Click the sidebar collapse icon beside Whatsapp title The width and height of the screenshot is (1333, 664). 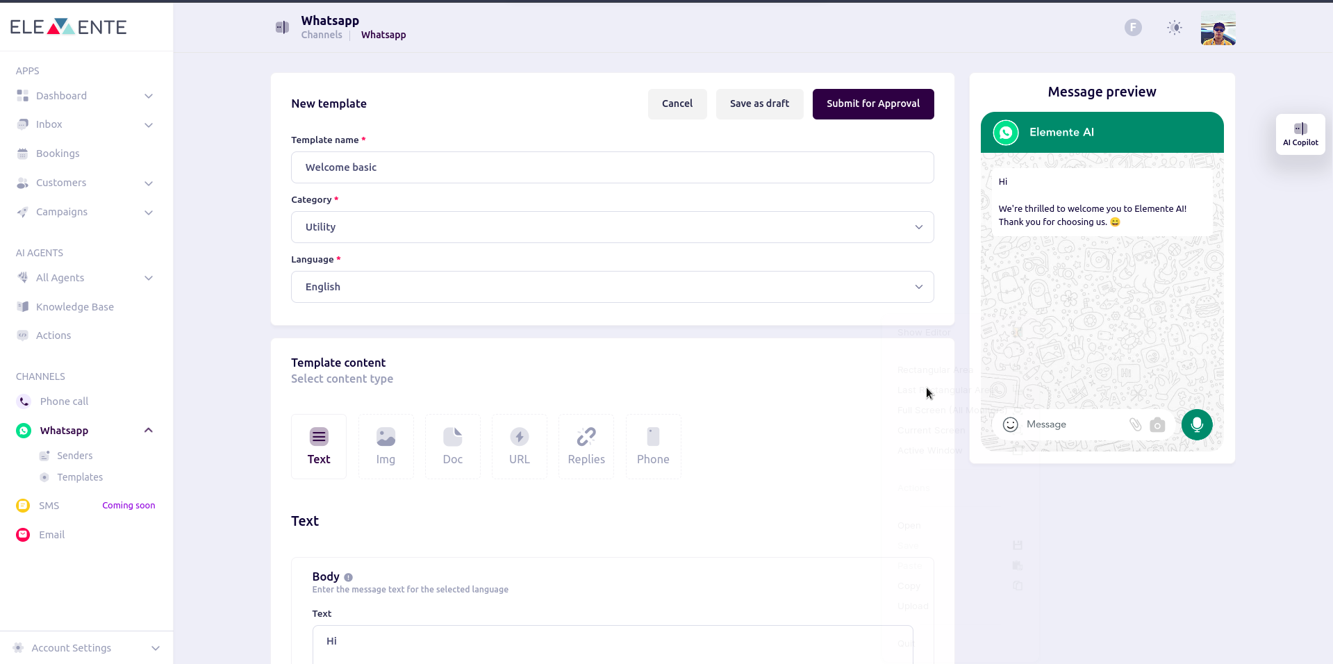tap(282, 27)
